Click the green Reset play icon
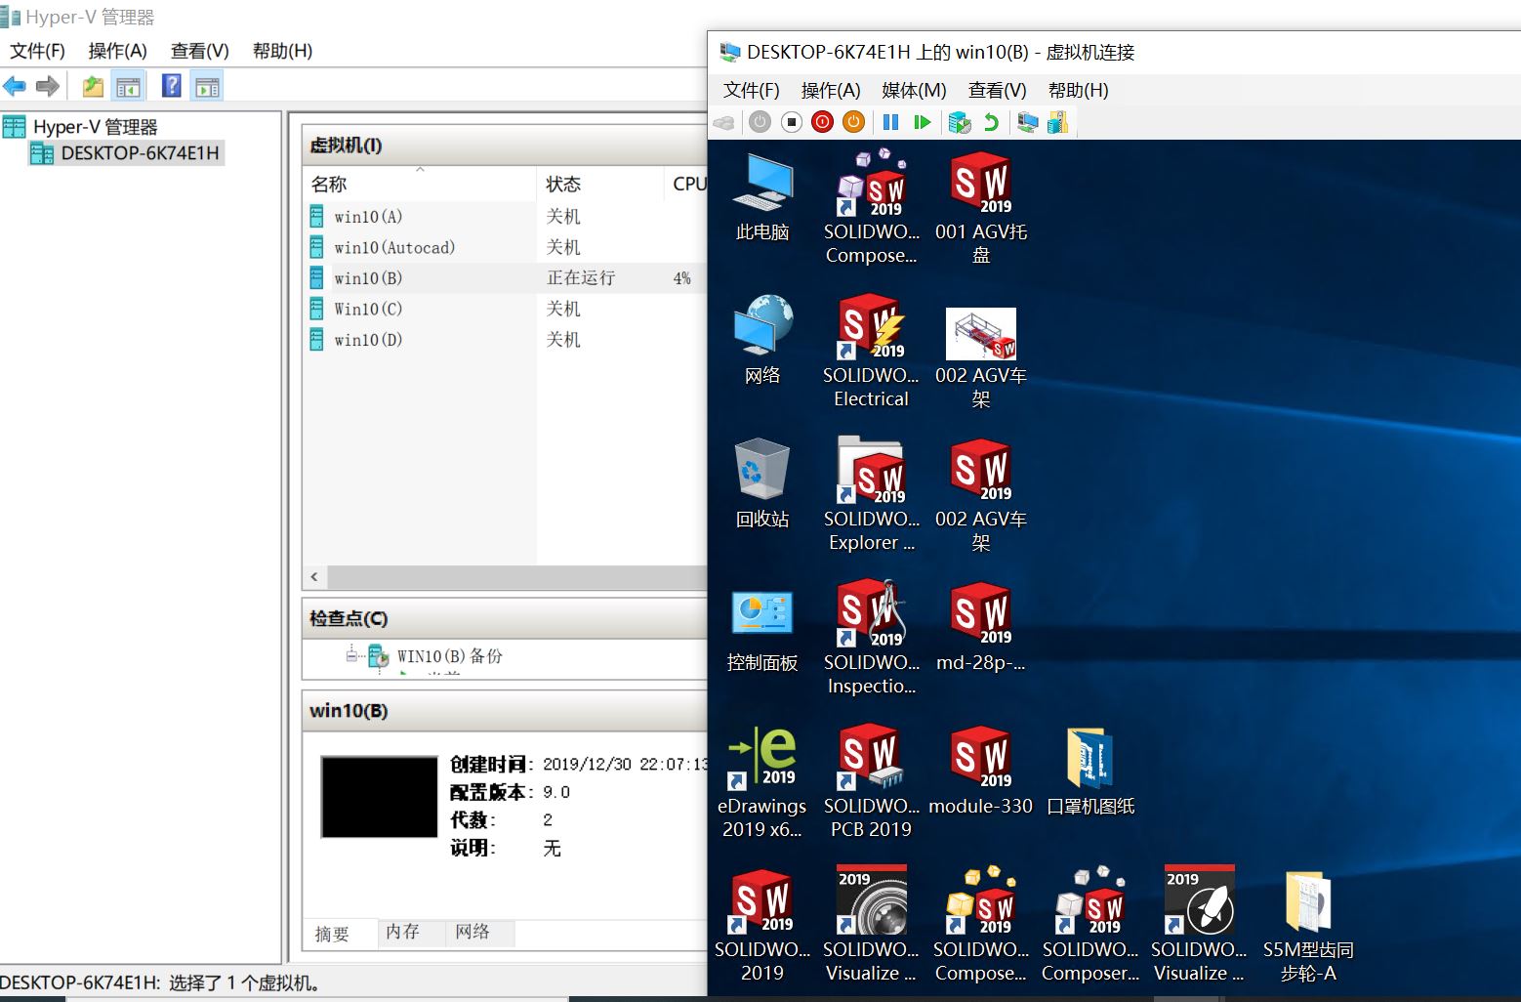 tap(922, 122)
